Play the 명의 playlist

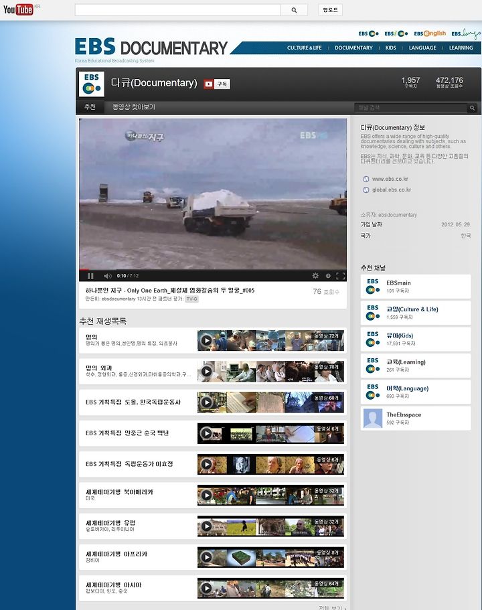[x=206, y=340]
